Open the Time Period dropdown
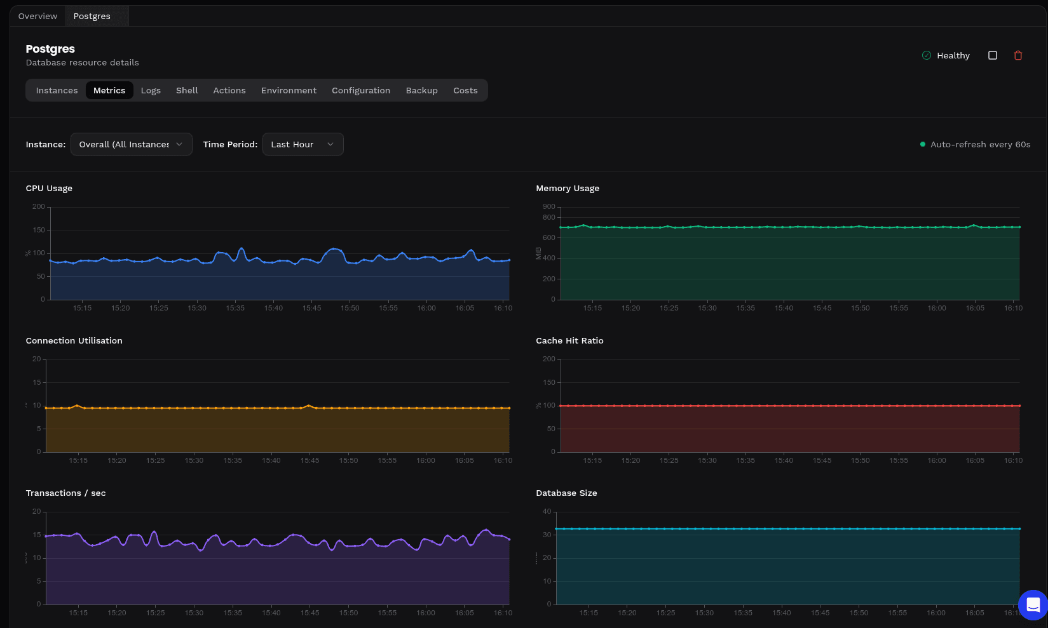 [x=303, y=144]
